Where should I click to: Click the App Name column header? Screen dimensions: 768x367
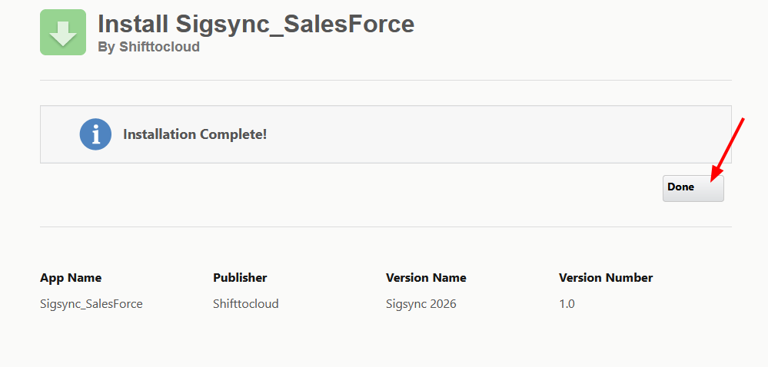tap(71, 278)
